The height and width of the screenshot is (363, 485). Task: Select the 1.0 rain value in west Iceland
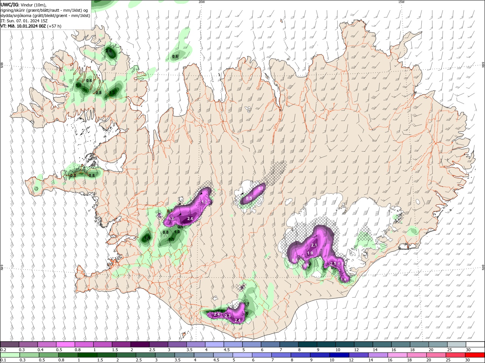[177, 232]
